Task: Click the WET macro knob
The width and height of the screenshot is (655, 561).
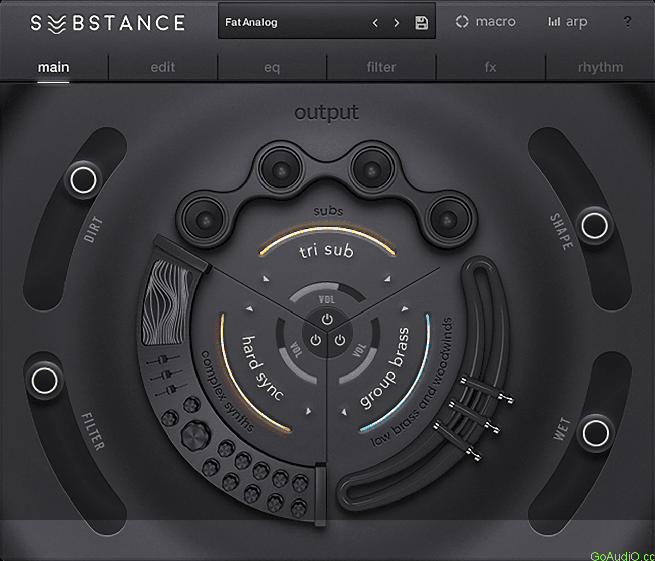Action: [x=595, y=431]
